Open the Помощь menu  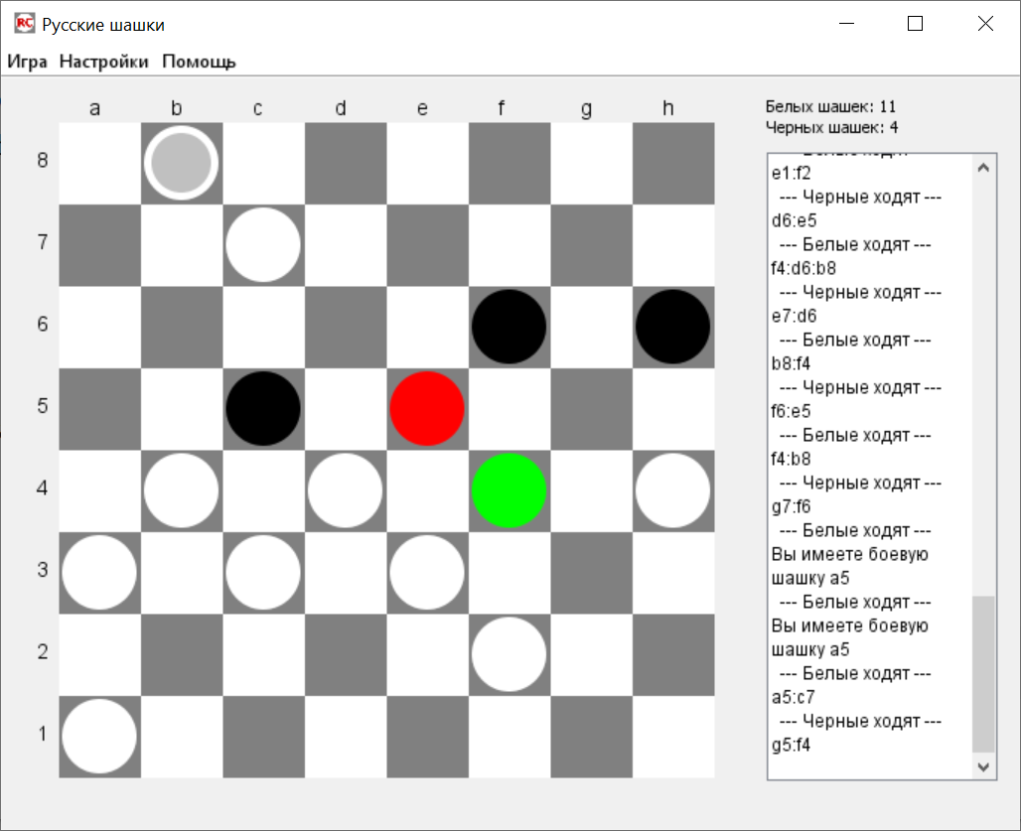(199, 62)
